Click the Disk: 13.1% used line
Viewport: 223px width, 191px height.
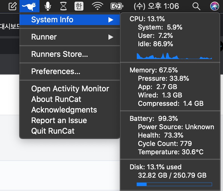pyautogui.click(x=155, y=167)
